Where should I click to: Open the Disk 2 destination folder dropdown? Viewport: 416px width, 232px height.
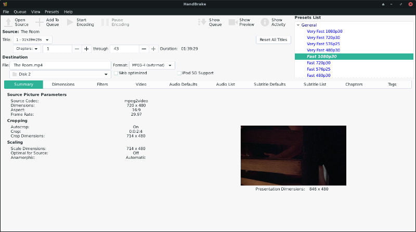pyautogui.click(x=60, y=74)
